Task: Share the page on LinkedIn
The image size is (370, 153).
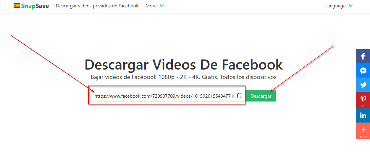Action: (363, 115)
